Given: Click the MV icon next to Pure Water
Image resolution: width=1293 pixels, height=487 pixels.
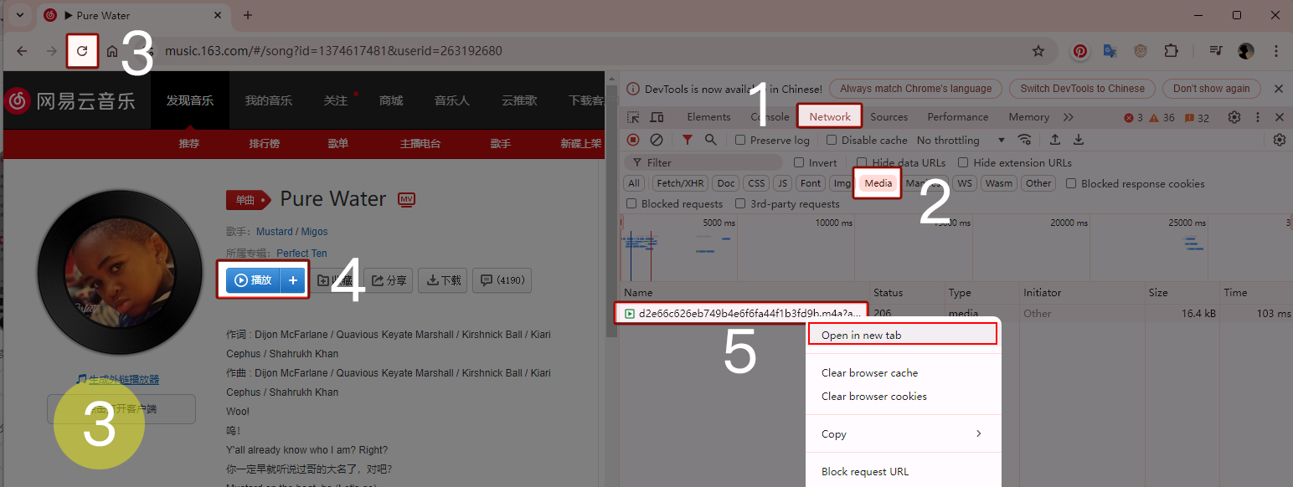Looking at the screenshot, I should click(406, 199).
